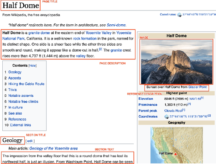
Task: Click the edit link beside Geology heading
Action: click(x=30, y=141)
